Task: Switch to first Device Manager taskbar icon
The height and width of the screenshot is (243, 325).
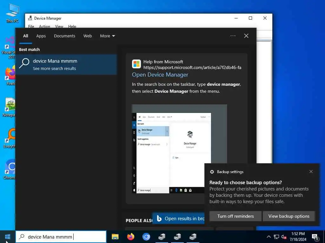Action: click(162, 237)
